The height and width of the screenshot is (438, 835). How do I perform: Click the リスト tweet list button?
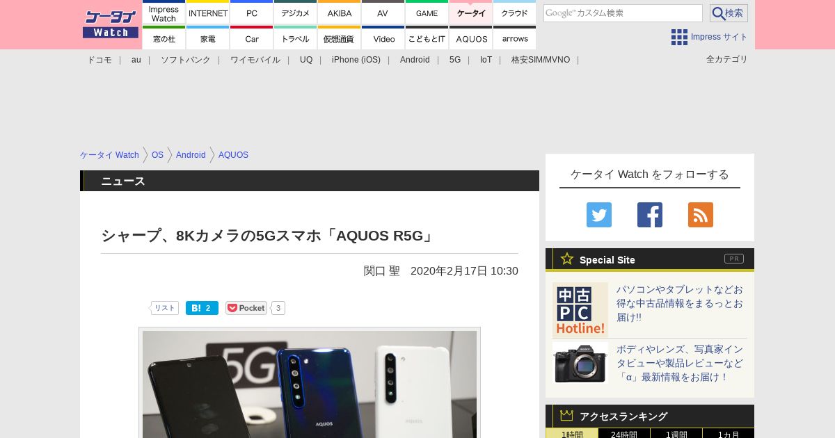164,308
